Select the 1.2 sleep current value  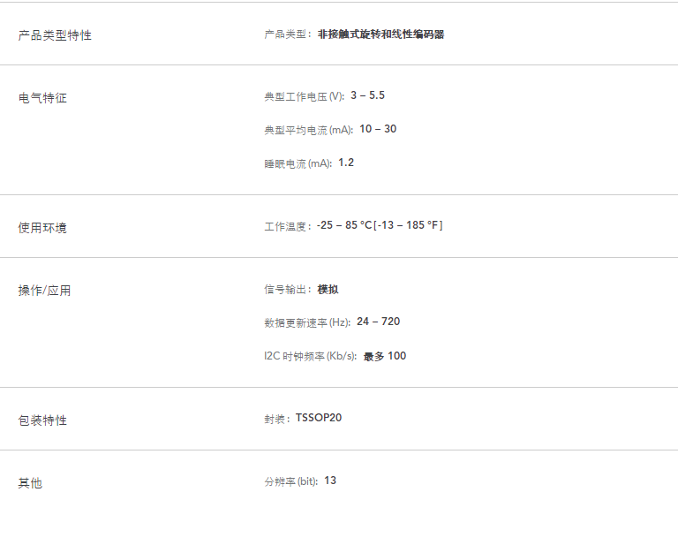[346, 163]
